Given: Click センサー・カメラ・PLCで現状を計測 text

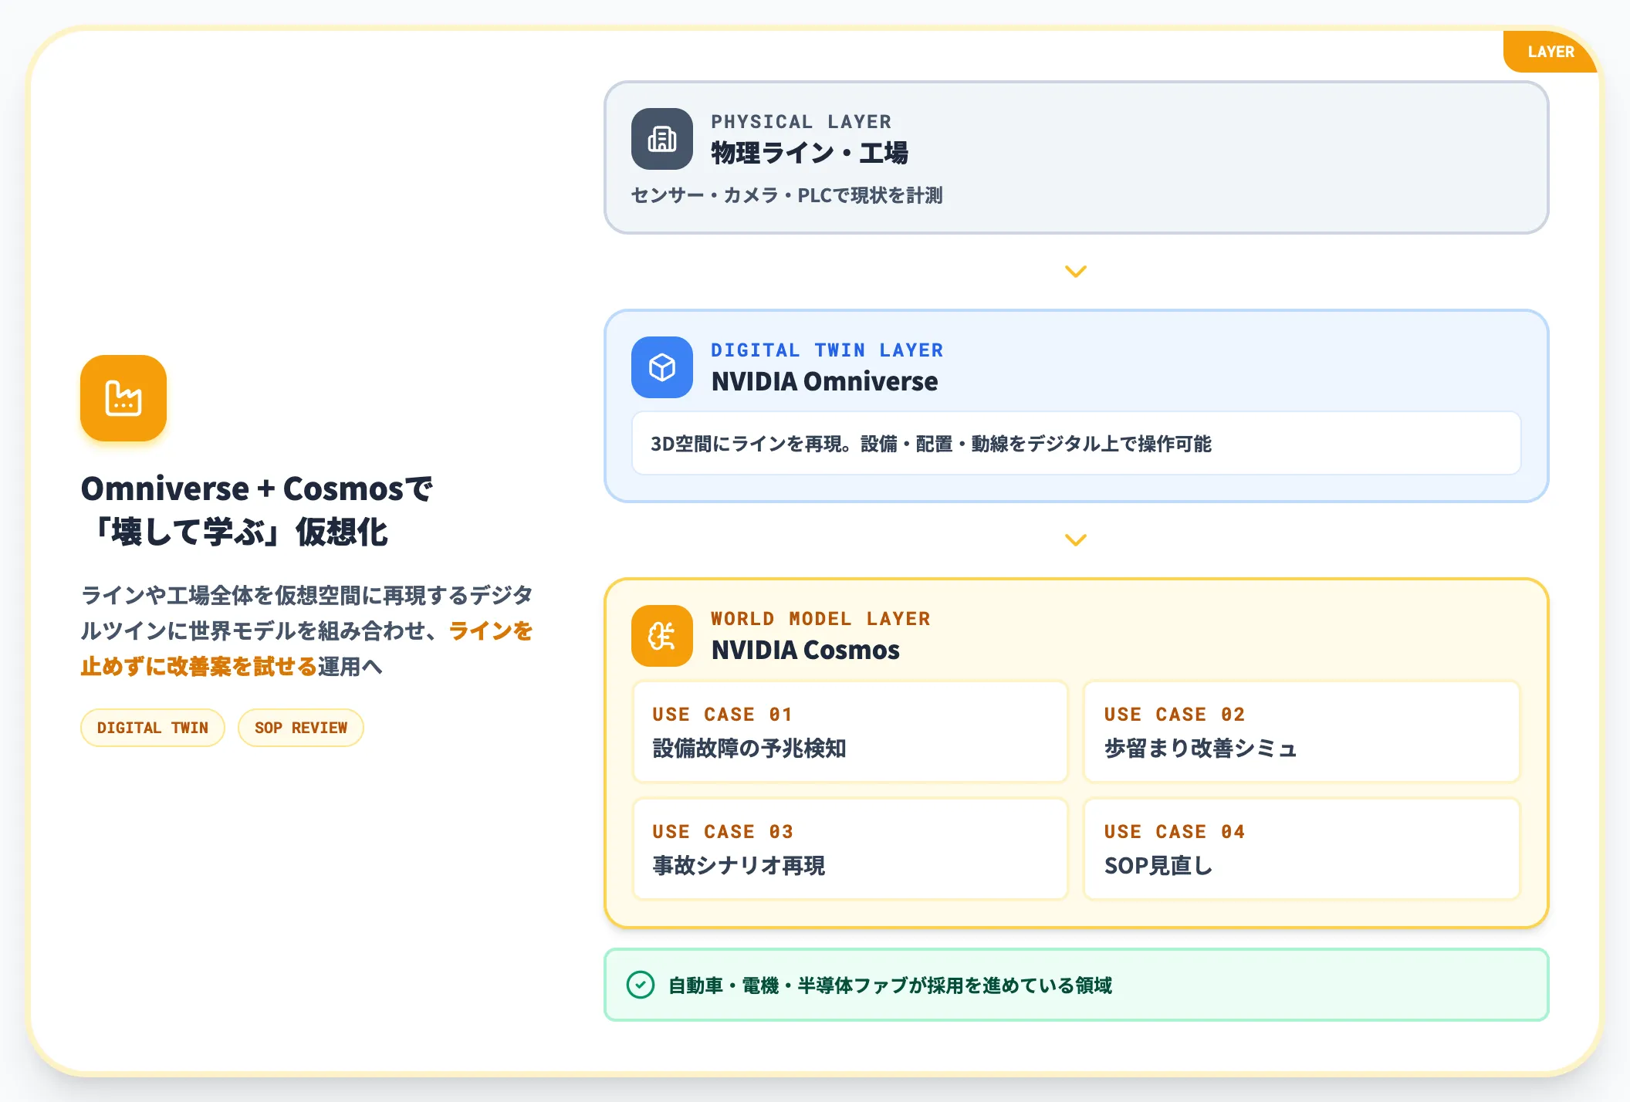Looking at the screenshot, I should 787,195.
